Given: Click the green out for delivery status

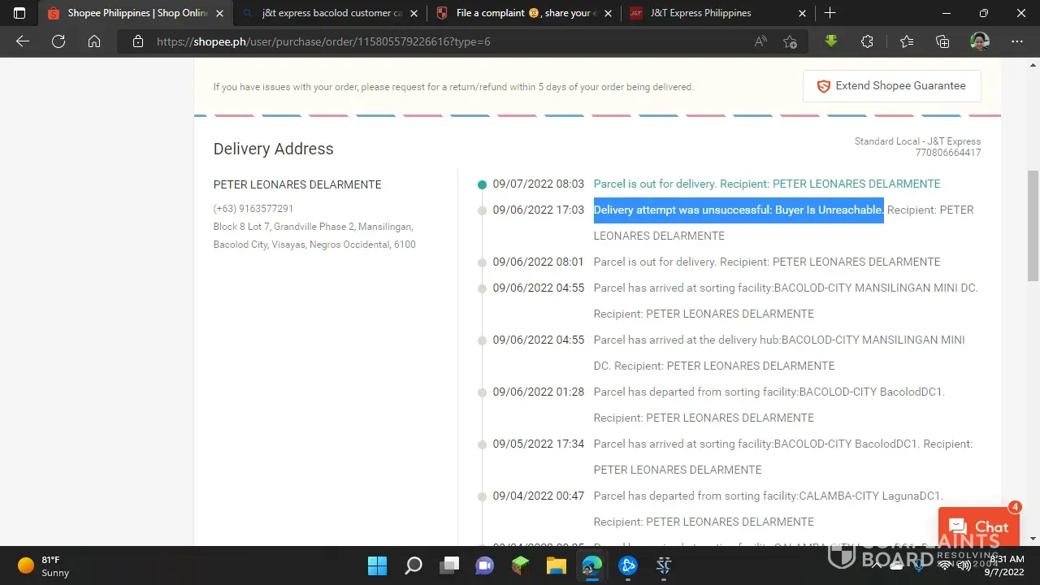Looking at the screenshot, I should coord(767,184).
